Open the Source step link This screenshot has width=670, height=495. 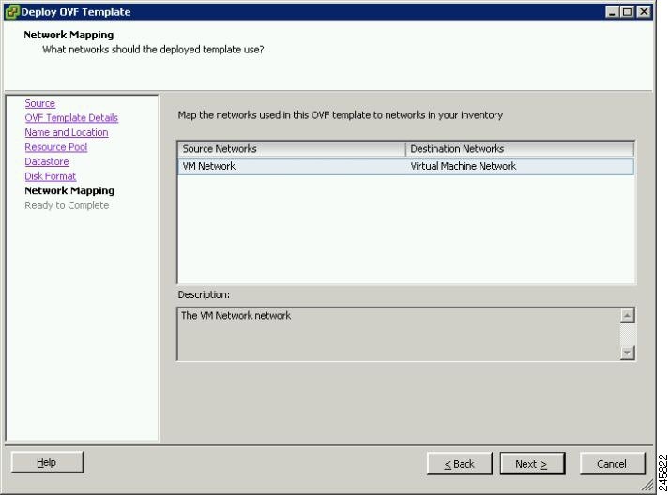click(39, 103)
